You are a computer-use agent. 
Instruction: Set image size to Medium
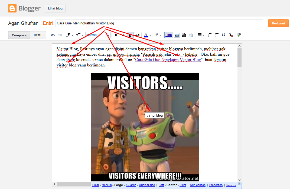click(107, 185)
